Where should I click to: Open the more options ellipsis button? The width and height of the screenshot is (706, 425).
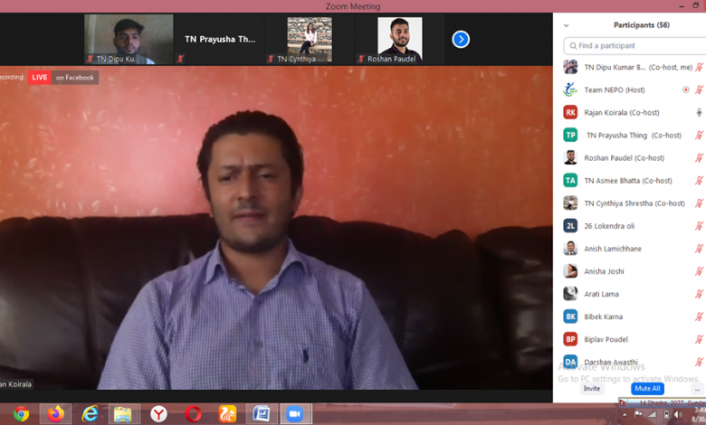[x=697, y=389]
